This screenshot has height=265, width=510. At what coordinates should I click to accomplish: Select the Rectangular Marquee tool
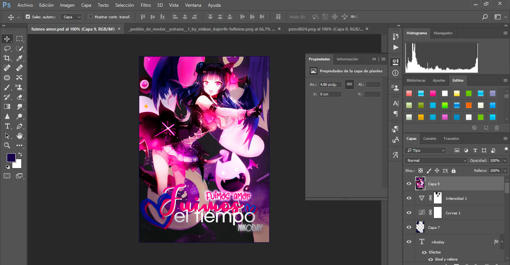click(x=19, y=39)
